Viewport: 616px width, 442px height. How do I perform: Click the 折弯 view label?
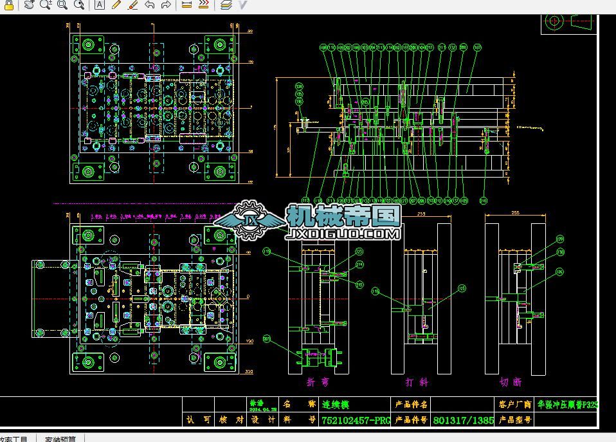(x=318, y=382)
